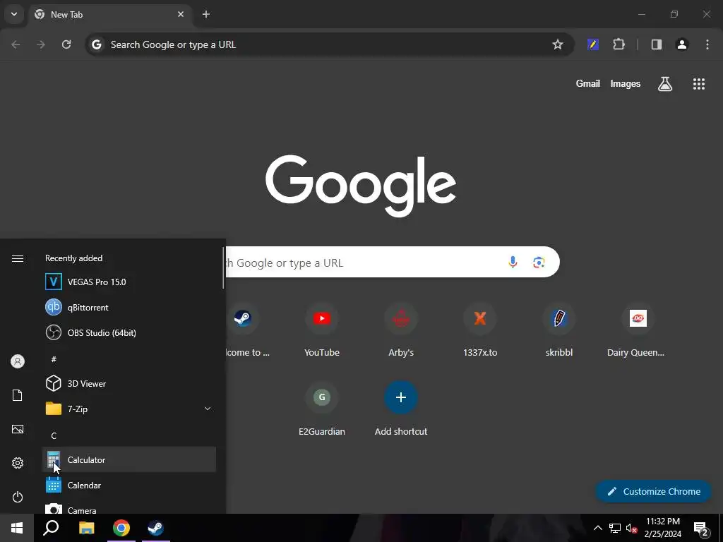Go back with the back arrow
723x542 pixels.
[x=16, y=44]
